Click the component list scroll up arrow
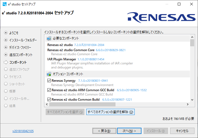The image size is (198, 138). (192, 37)
